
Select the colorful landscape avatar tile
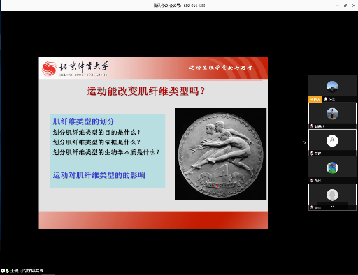[x=332, y=168]
